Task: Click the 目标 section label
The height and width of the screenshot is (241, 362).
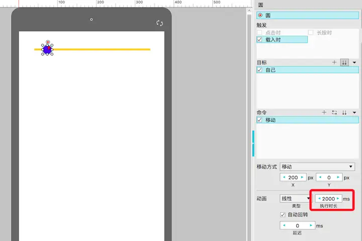Action: pyautogui.click(x=261, y=62)
